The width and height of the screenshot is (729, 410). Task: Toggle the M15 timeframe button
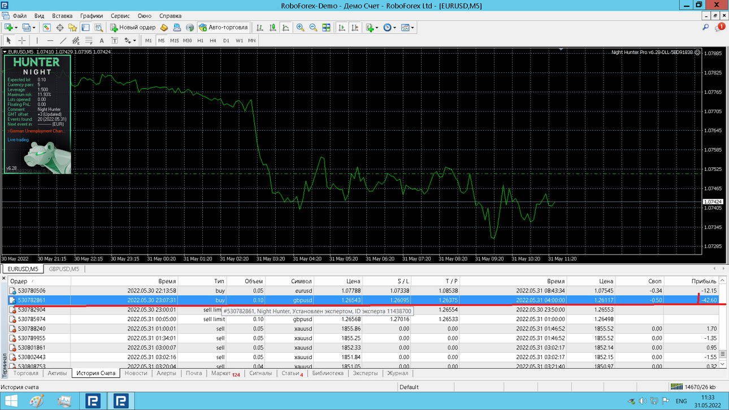[174, 41]
